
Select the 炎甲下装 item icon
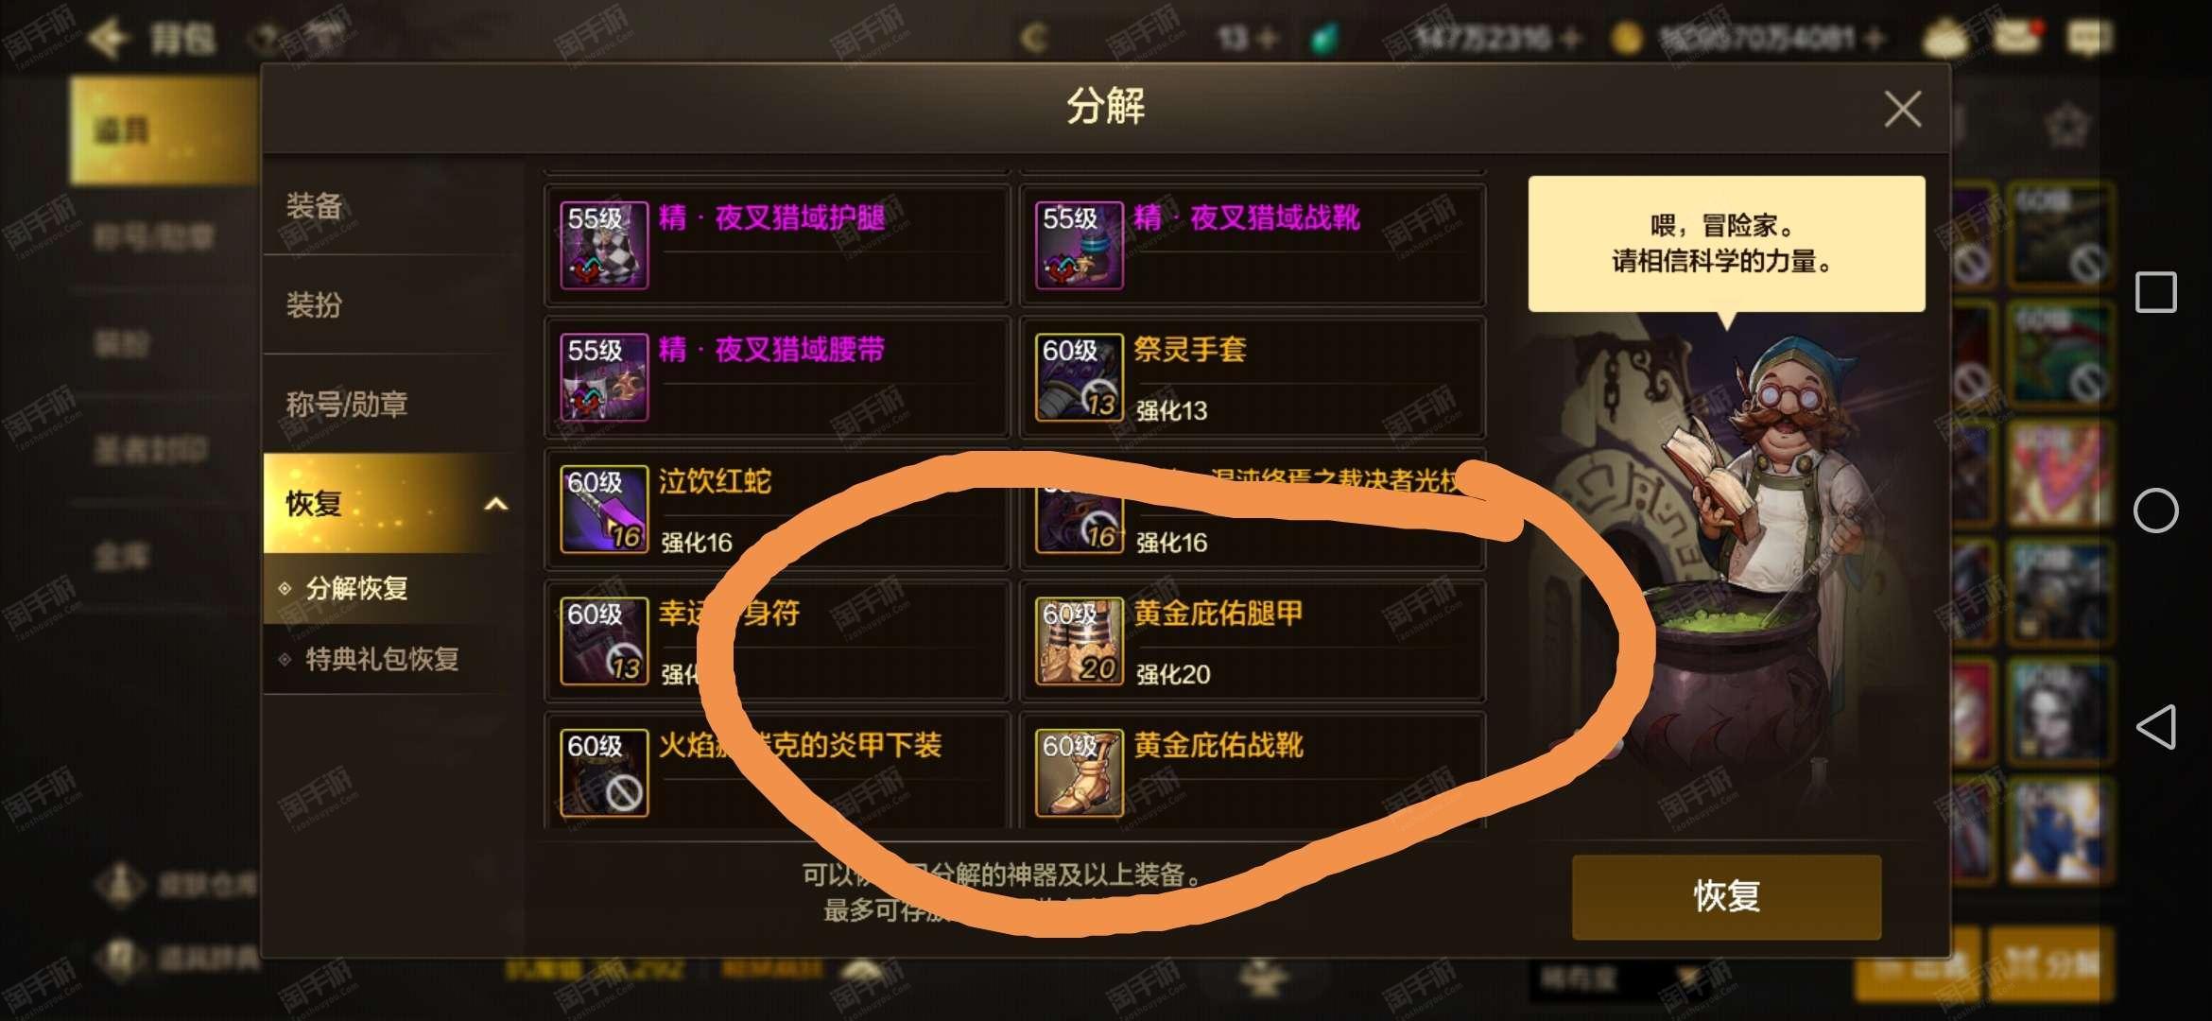[604, 772]
